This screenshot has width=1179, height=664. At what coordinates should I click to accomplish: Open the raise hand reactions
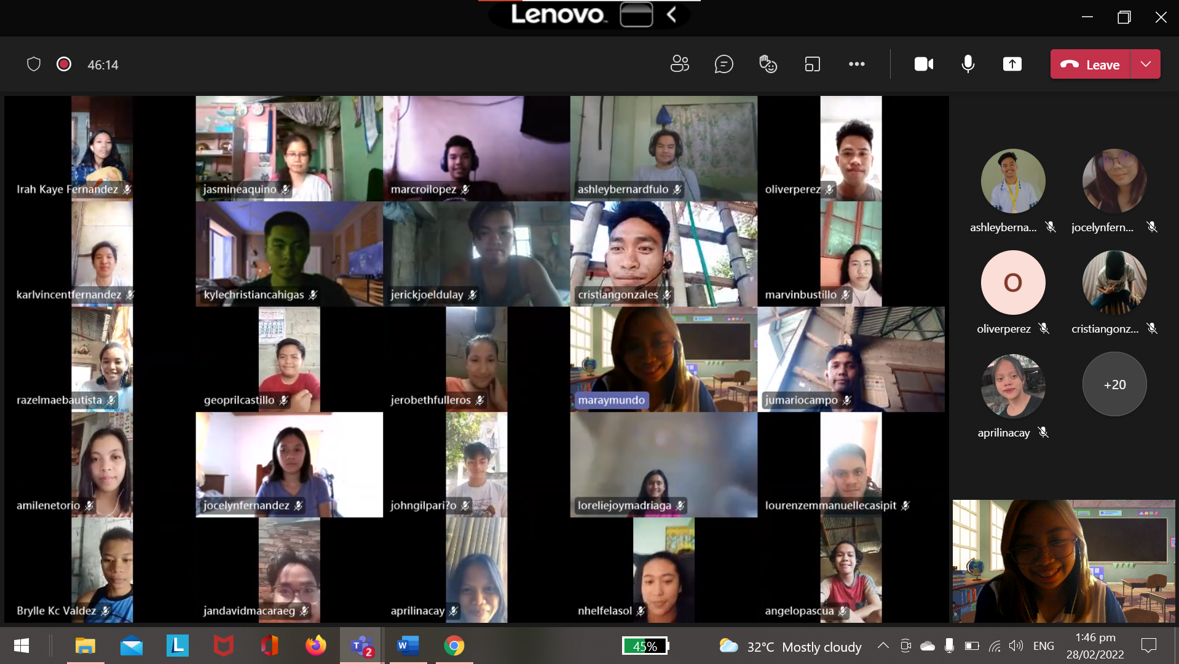tap(768, 64)
